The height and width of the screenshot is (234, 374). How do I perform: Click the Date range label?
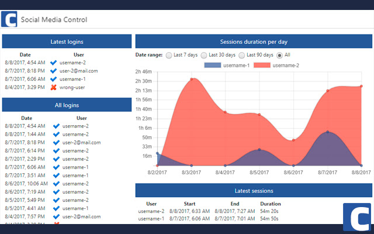click(149, 55)
